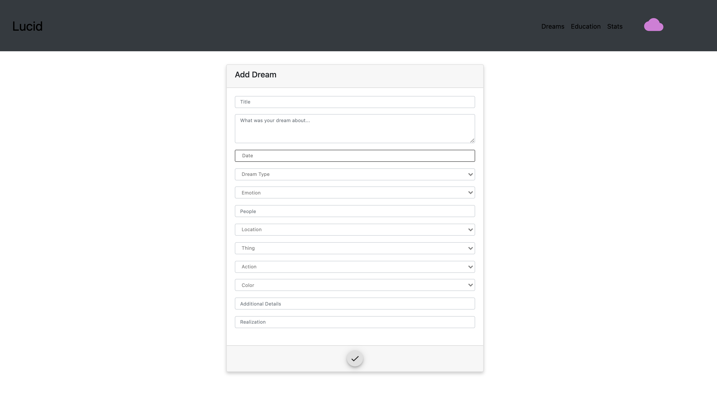Go to the Stats page
Screen dimensions: 717x396
[615, 26]
